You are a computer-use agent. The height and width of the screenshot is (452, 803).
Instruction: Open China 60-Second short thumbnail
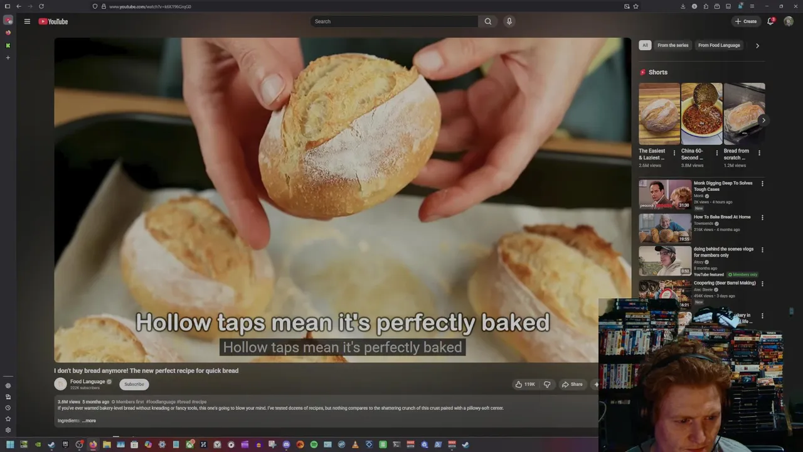pos(701,114)
